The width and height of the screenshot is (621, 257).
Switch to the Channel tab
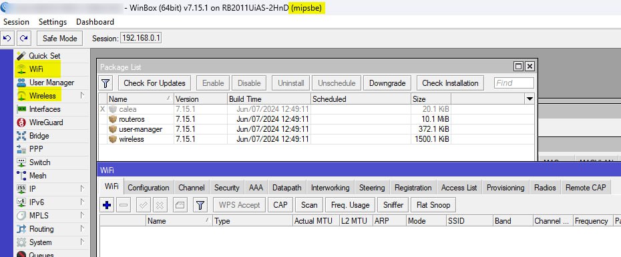[192, 188]
